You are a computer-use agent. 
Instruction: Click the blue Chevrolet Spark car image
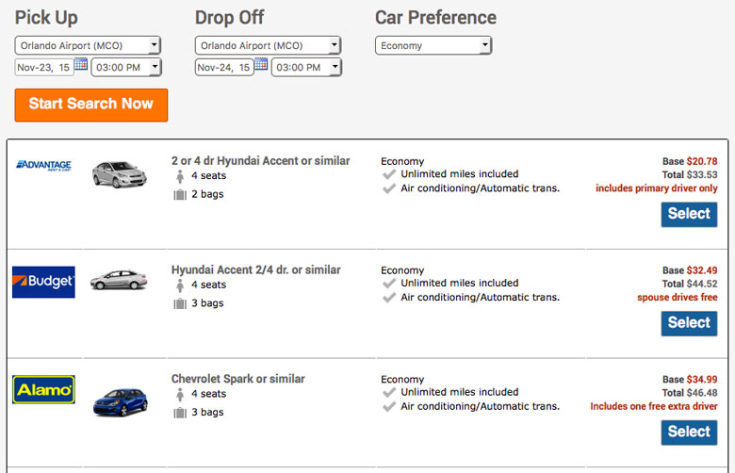[121, 402]
